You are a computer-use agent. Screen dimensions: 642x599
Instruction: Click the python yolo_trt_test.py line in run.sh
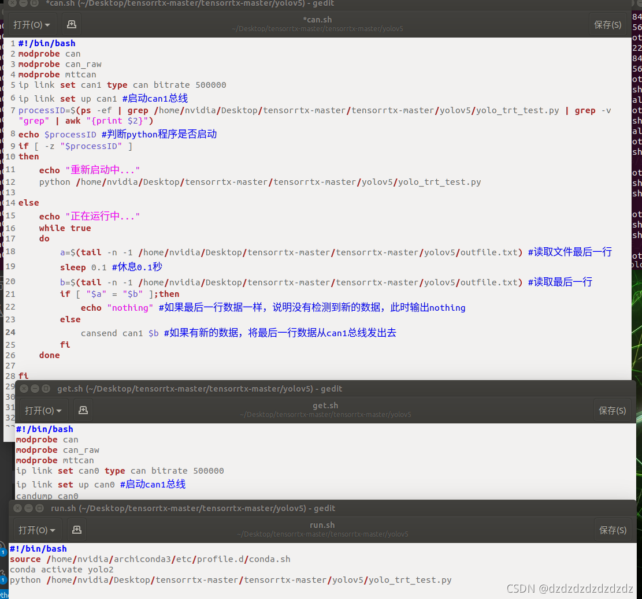(x=231, y=580)
